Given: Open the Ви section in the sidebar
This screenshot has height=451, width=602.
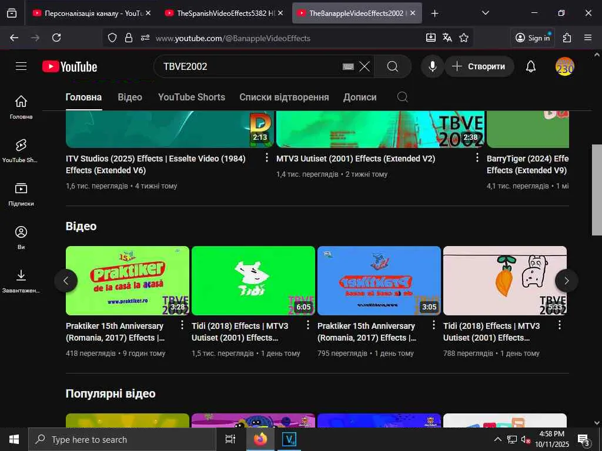Looking at the screenshot, I should tap(21, 238).
